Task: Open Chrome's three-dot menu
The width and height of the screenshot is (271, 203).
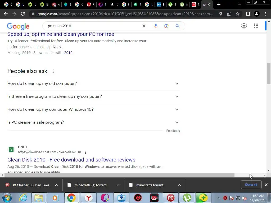Action: click(x=265, y=14)
